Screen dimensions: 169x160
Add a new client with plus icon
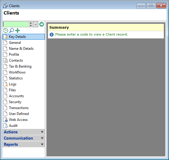coord(18,31)
